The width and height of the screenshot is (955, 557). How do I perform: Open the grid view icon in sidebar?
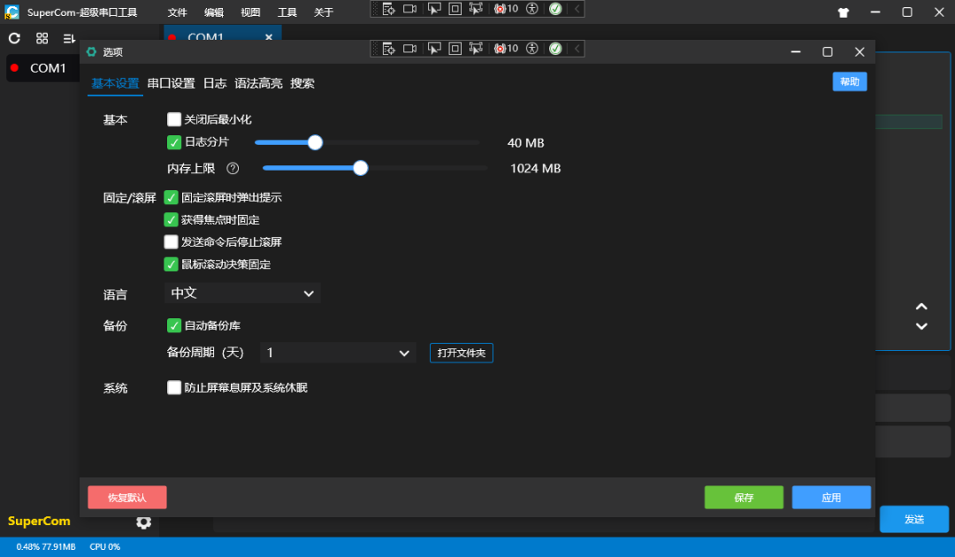coord(42,39)
